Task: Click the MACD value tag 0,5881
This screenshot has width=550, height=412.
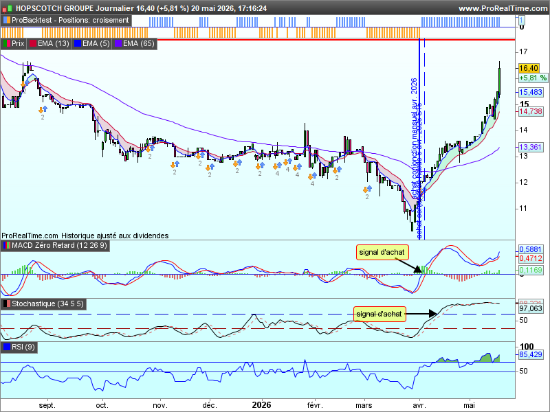Action: point(531,249)
